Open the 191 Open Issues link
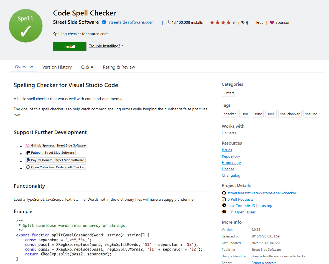 click(x=241, y=212)
